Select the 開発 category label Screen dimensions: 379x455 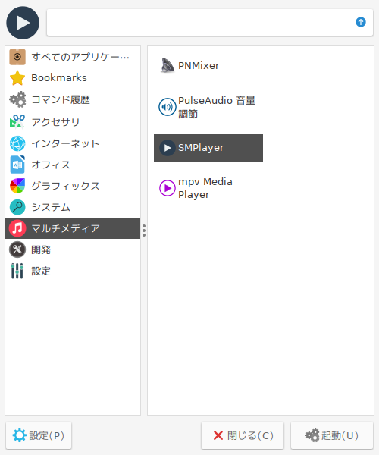pos(41,249)
